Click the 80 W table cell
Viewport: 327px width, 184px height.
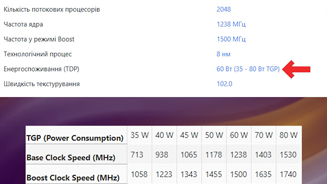point(289,136)
